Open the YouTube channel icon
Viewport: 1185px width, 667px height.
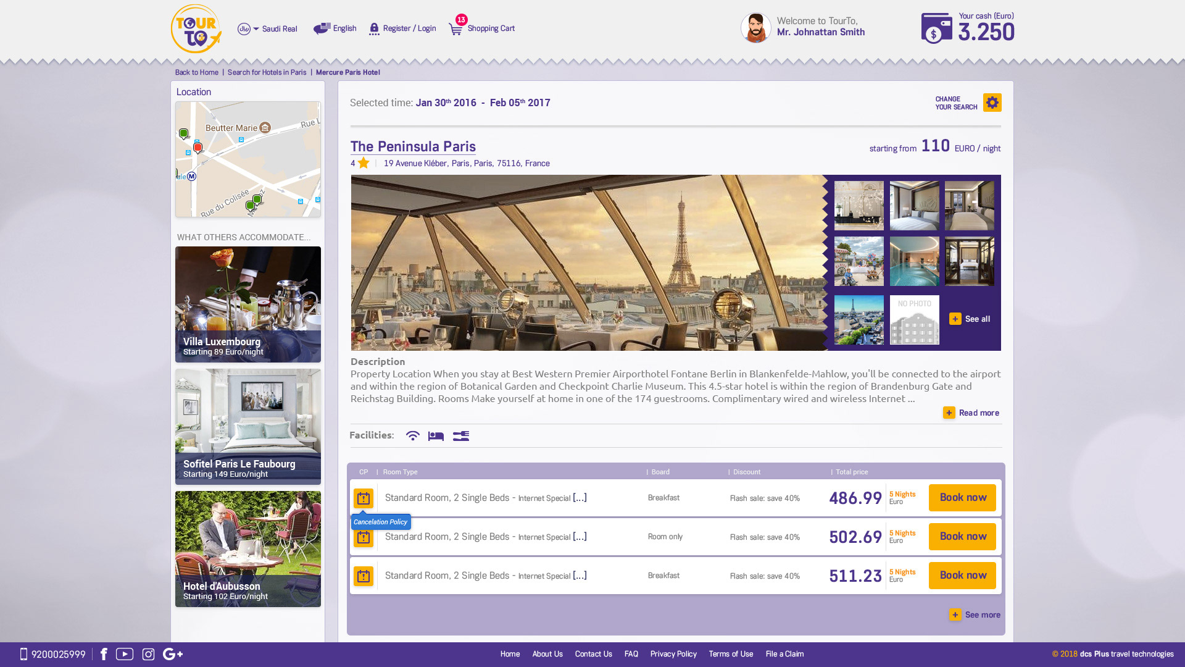click(x=125, y=654)
